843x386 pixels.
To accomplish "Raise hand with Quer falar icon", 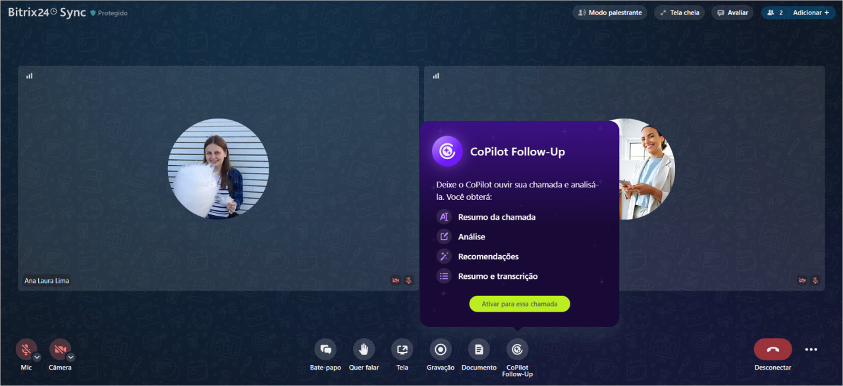I will [364, 349].
